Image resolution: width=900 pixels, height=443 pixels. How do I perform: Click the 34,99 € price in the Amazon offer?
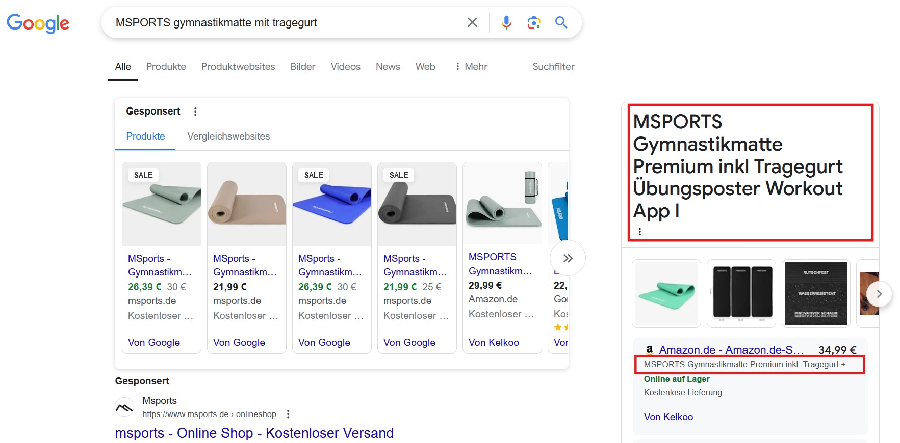[837, 350]
